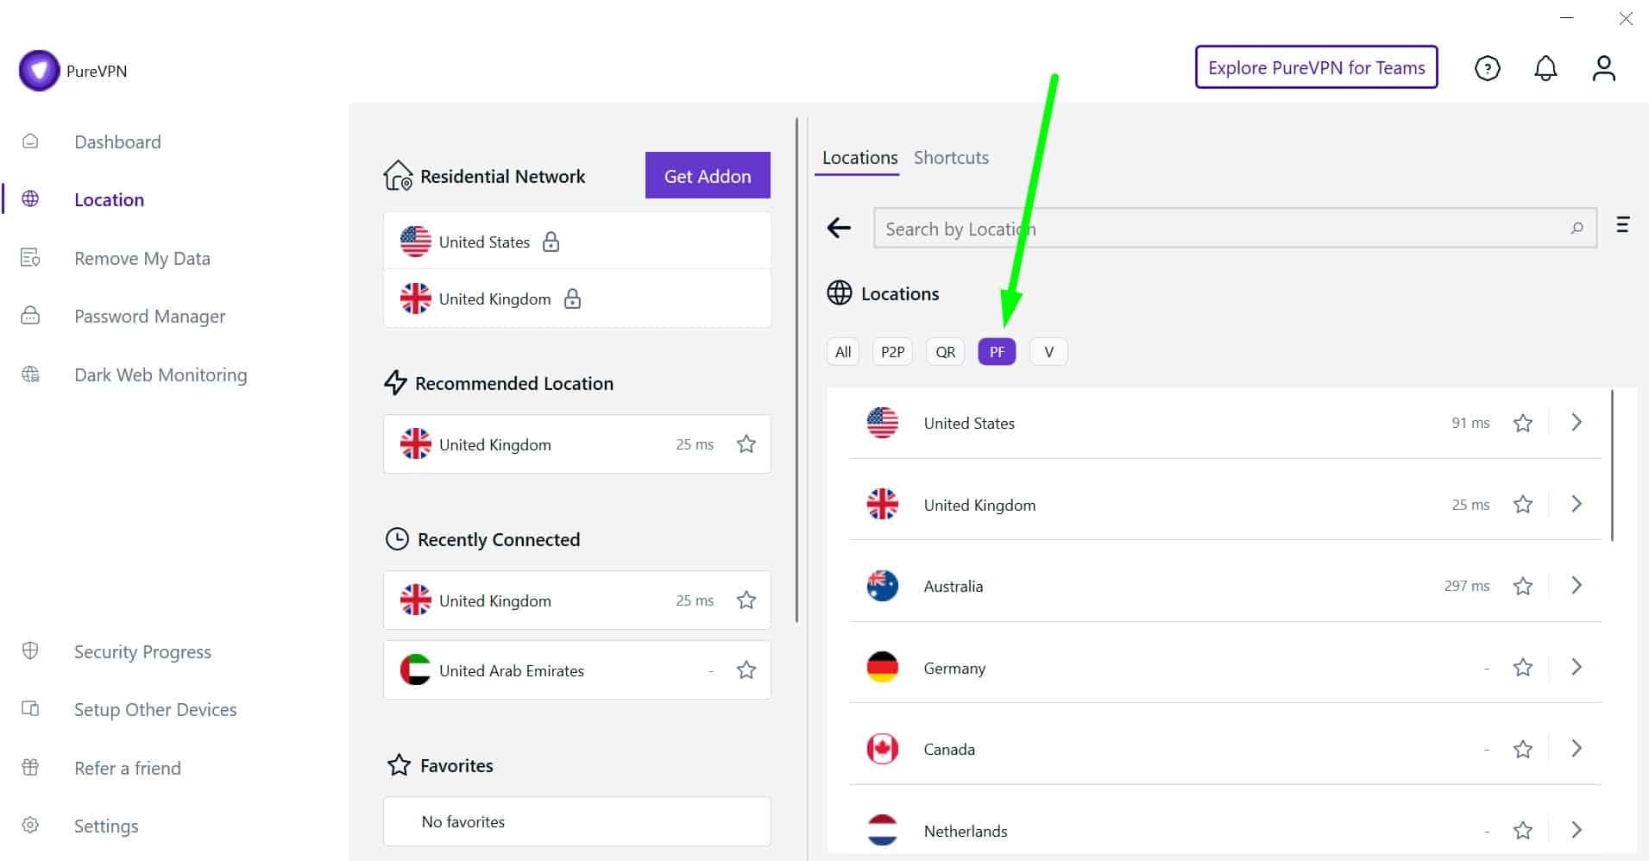This screenshot has height=861, width=1649.
Task: Open Settings from the sidebar
Action: 106,826
